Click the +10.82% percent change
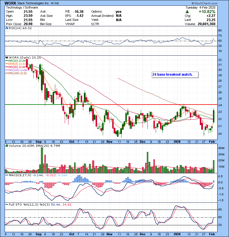The height and width of the screenshot is (237, 229). (x=207, y=12)
